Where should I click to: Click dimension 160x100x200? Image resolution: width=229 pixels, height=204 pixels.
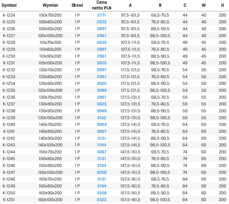click(x=50, y=200)
